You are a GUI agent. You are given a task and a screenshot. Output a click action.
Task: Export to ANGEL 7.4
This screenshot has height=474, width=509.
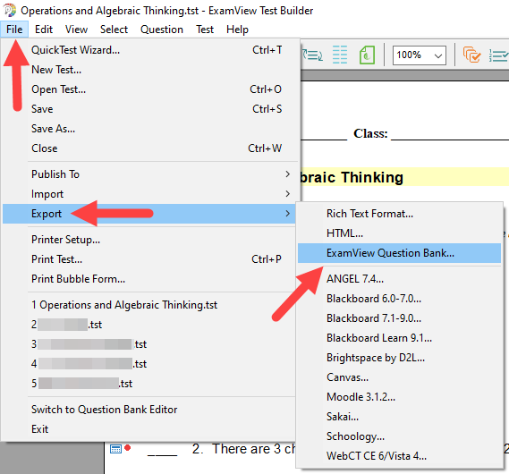(x=399, y=279)
